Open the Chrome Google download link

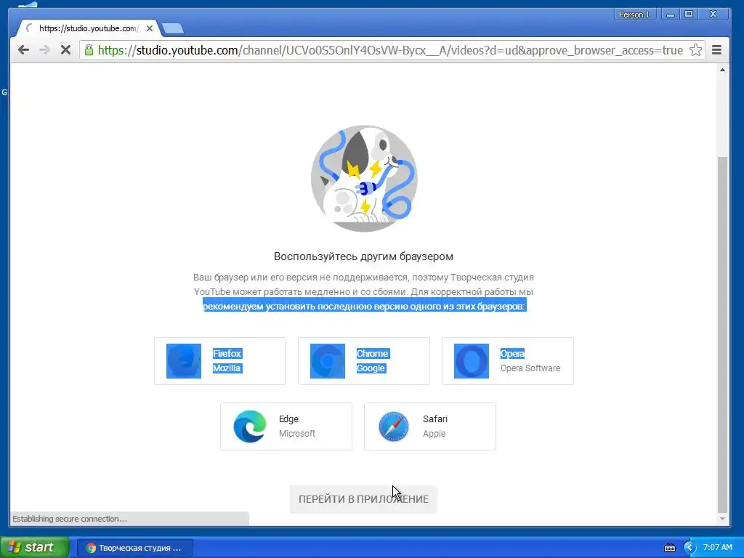pos(364,361)
